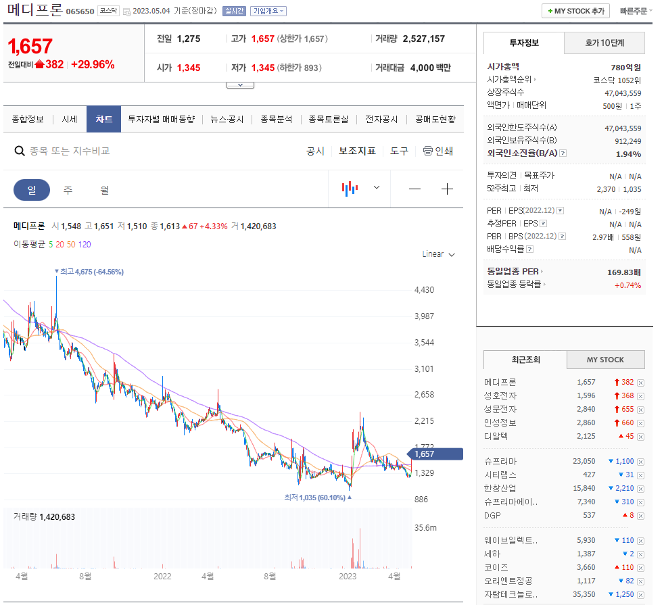
Task: Open the candlestick chart type icon
Action: [350, 189]
